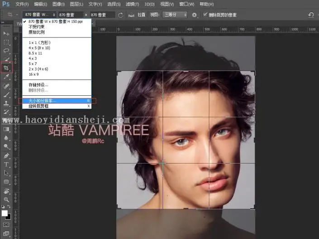Open the 文字(Y) menu

[95, 4]
